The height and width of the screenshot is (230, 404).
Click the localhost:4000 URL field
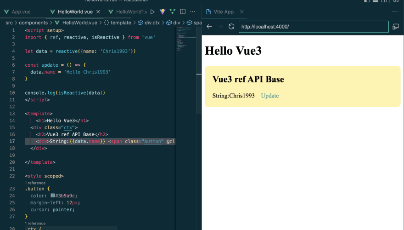click(314, 27)
